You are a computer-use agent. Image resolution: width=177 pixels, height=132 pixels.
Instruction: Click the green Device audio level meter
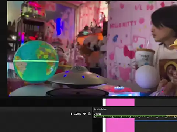pos(135,116)
